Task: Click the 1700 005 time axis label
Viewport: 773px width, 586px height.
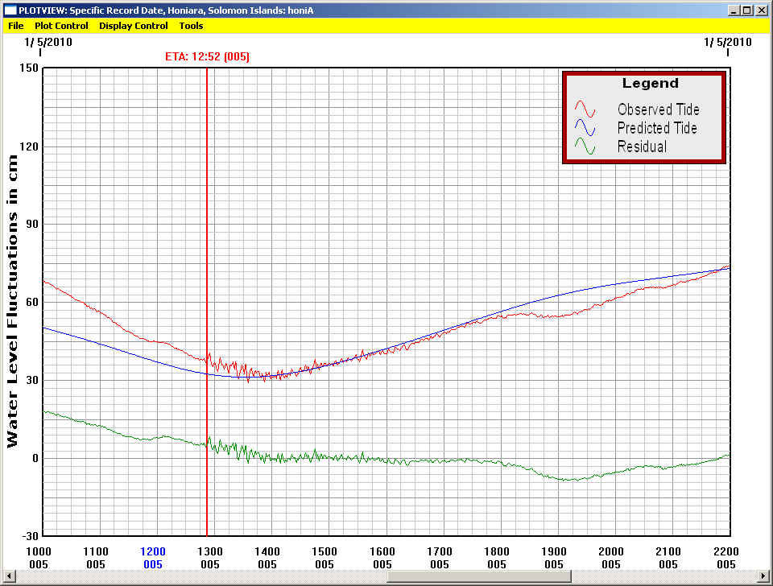Action: (x=440, y=558)
